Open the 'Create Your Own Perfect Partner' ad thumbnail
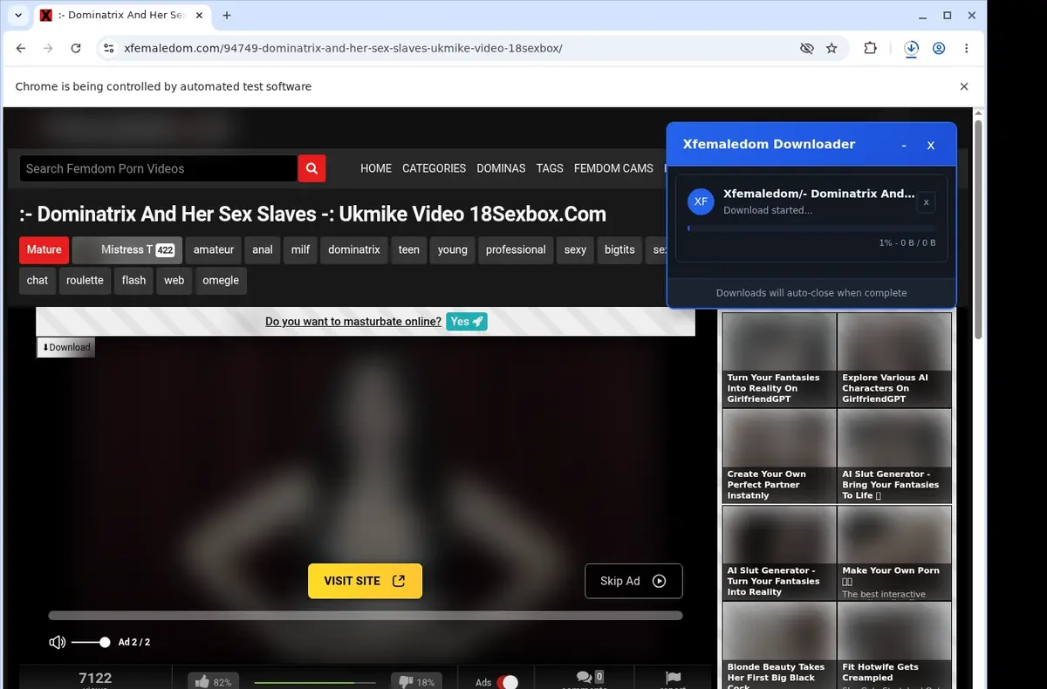Image resolution: width=1047 pixels, height=689 pixels. coord(779,456)
